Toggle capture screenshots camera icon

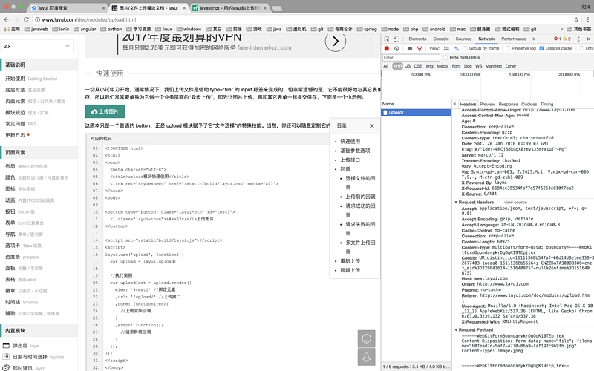coord(410,48)
